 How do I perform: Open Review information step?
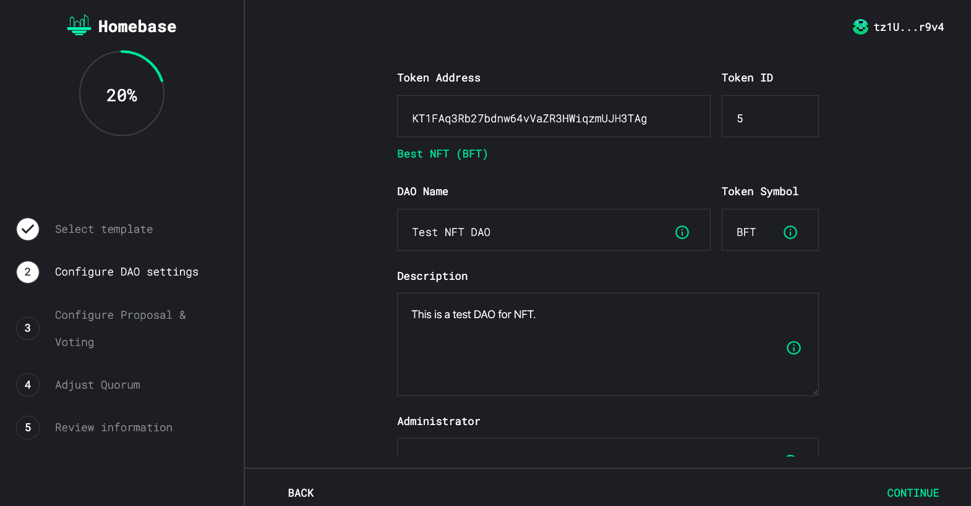coord(114,428)
